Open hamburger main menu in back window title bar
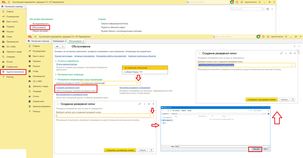This screenshot has width=303, height=158. pos(9,2)
